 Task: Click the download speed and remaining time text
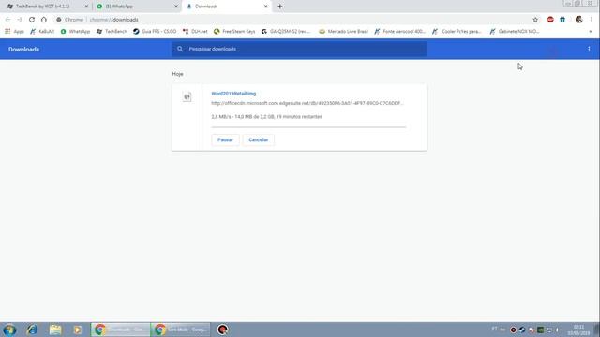point(266,116)
